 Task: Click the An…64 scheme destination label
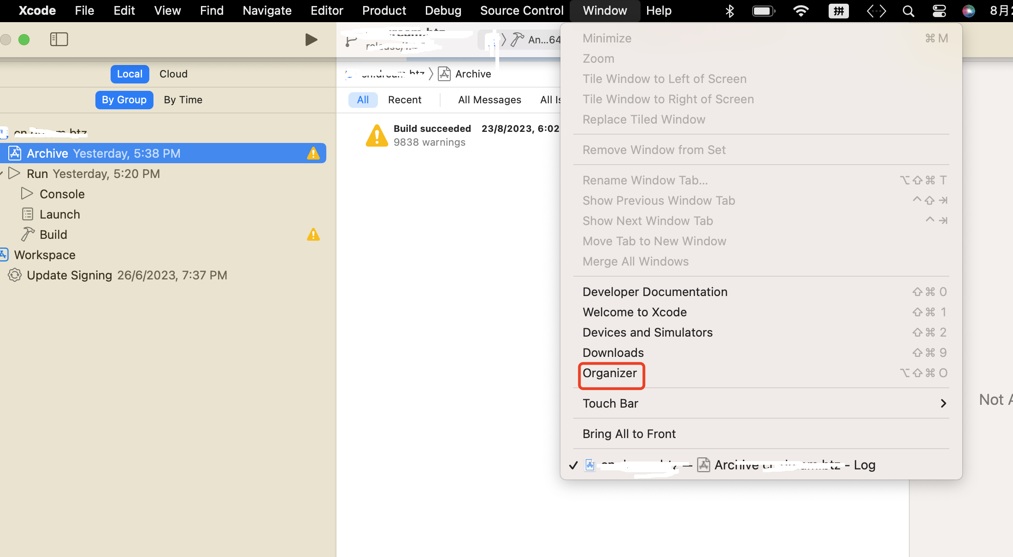(x=544, y=40)
